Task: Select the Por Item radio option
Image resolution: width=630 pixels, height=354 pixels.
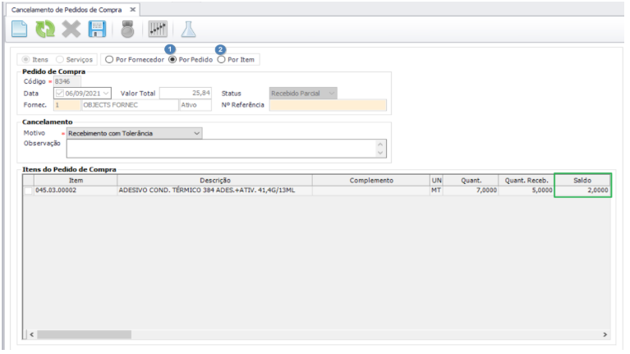Action: (221, 60)
